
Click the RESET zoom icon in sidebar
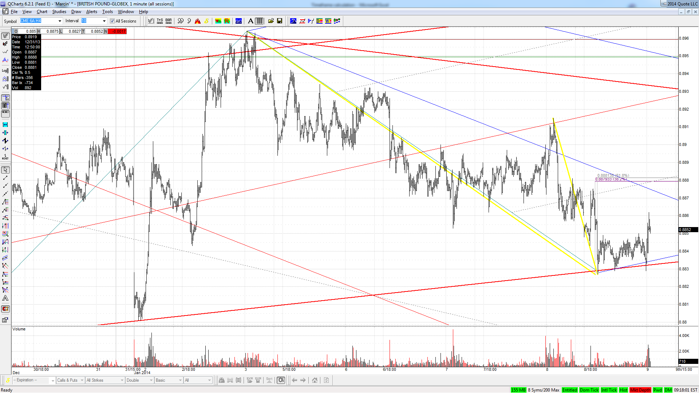pyautogui.click(x=5, y=157)
